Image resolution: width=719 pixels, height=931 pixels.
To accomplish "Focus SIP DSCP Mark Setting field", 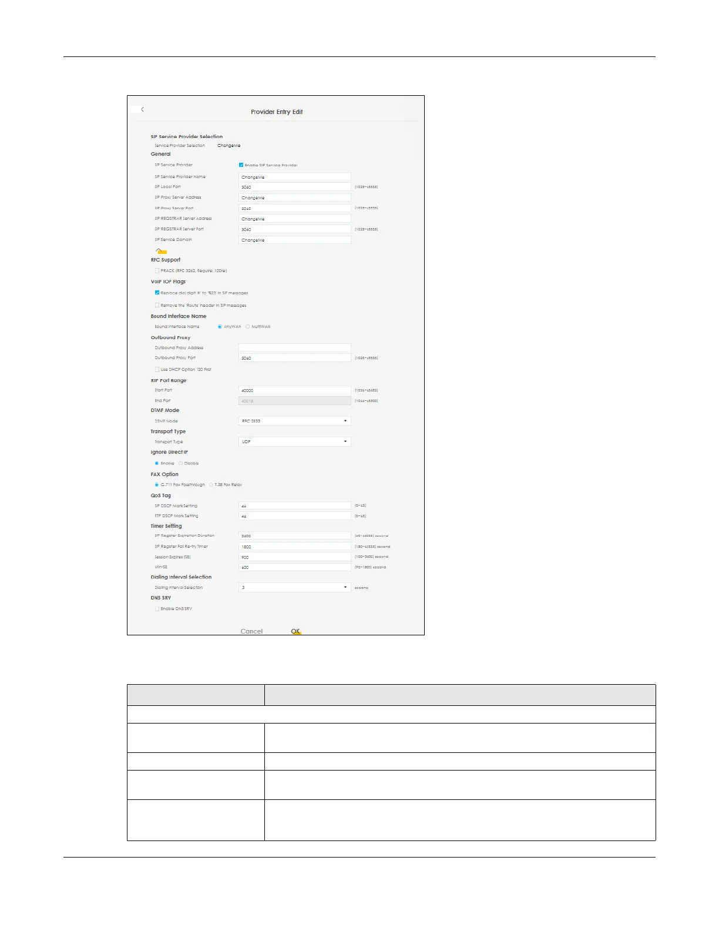I will (295, 505).
